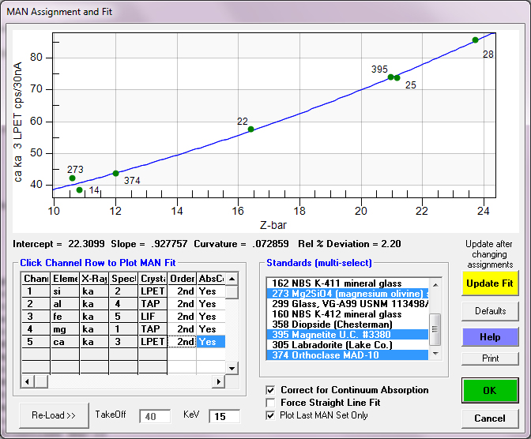Confirm with the green OK button
The height and width of the screenshot is (439, 531).
click(490, 391)
